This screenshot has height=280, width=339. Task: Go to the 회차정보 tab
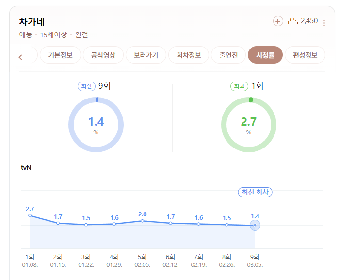click(189, 55)
